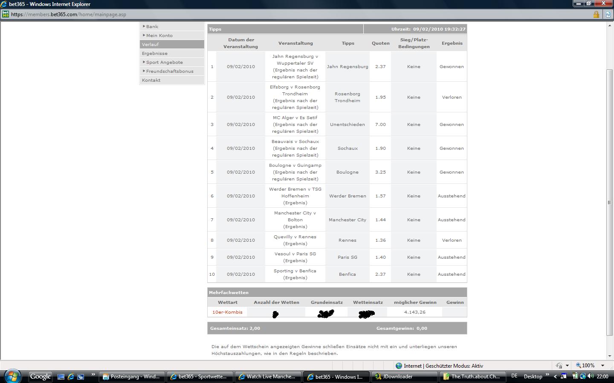
Task: Click the scrollbar up arrow
Action: coord(609,25)
